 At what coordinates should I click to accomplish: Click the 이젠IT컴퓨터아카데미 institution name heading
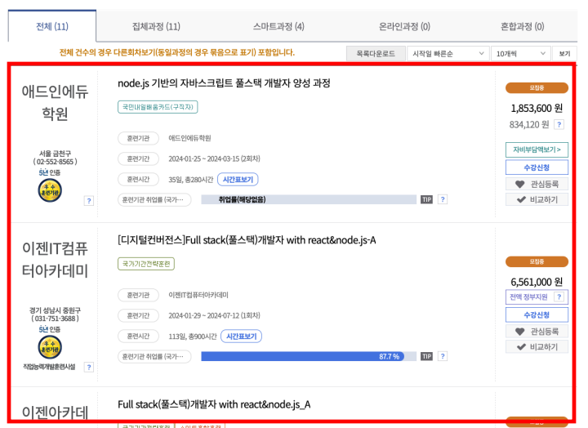point(56,259)
